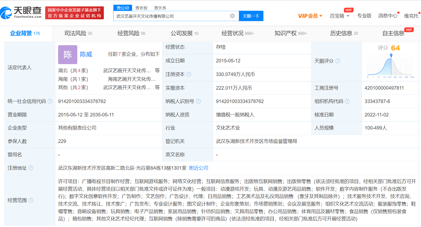Open help icon next to 注册地址
The width and height of the screenshot is (421, 227).
[x=31, y=168]
